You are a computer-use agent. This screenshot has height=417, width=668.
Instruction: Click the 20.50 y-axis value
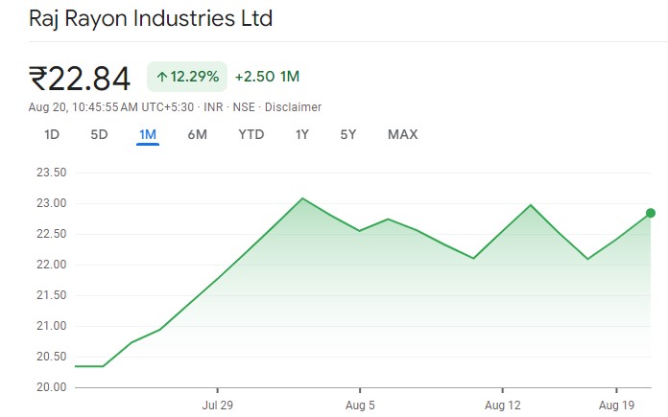[x=52, y=357]
